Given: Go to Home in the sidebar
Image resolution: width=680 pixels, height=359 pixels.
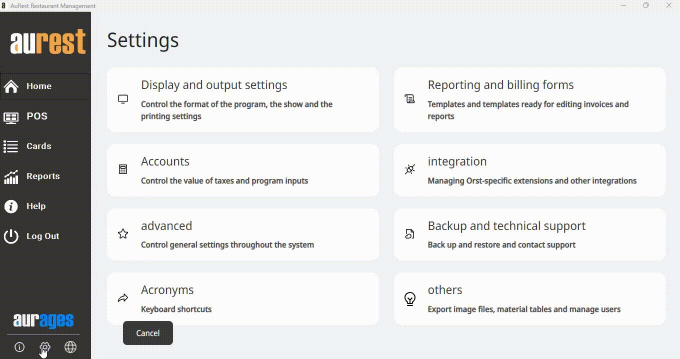Looking at the screenshot, I should pos(38,86).
